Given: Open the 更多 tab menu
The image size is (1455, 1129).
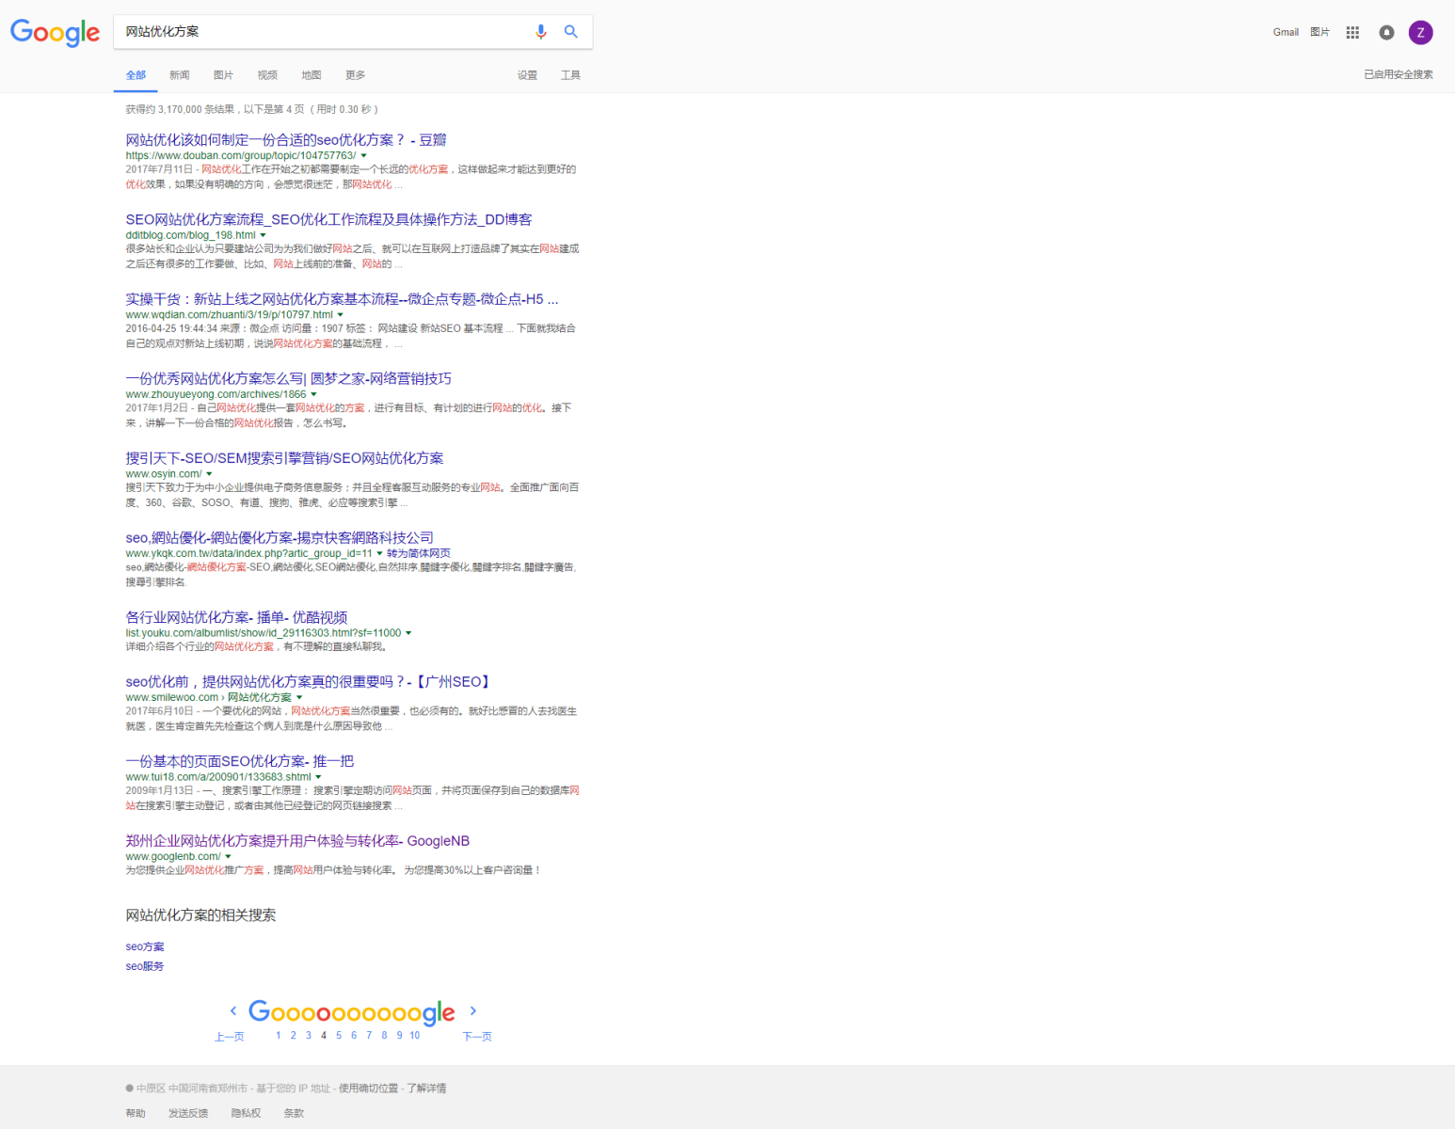Looking at the screenshot, I should coord(355,75).
